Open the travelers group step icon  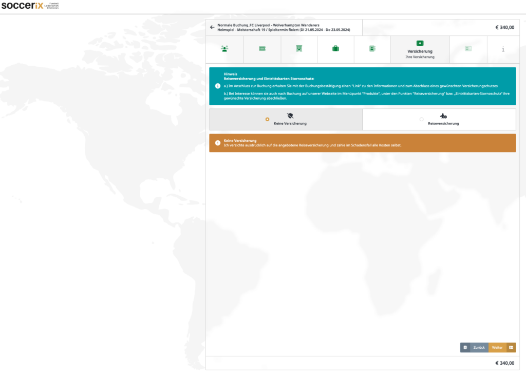point(224,49)
